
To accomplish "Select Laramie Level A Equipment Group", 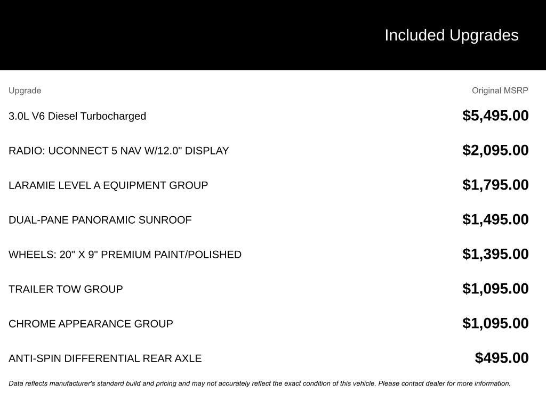I will (108, 185).
